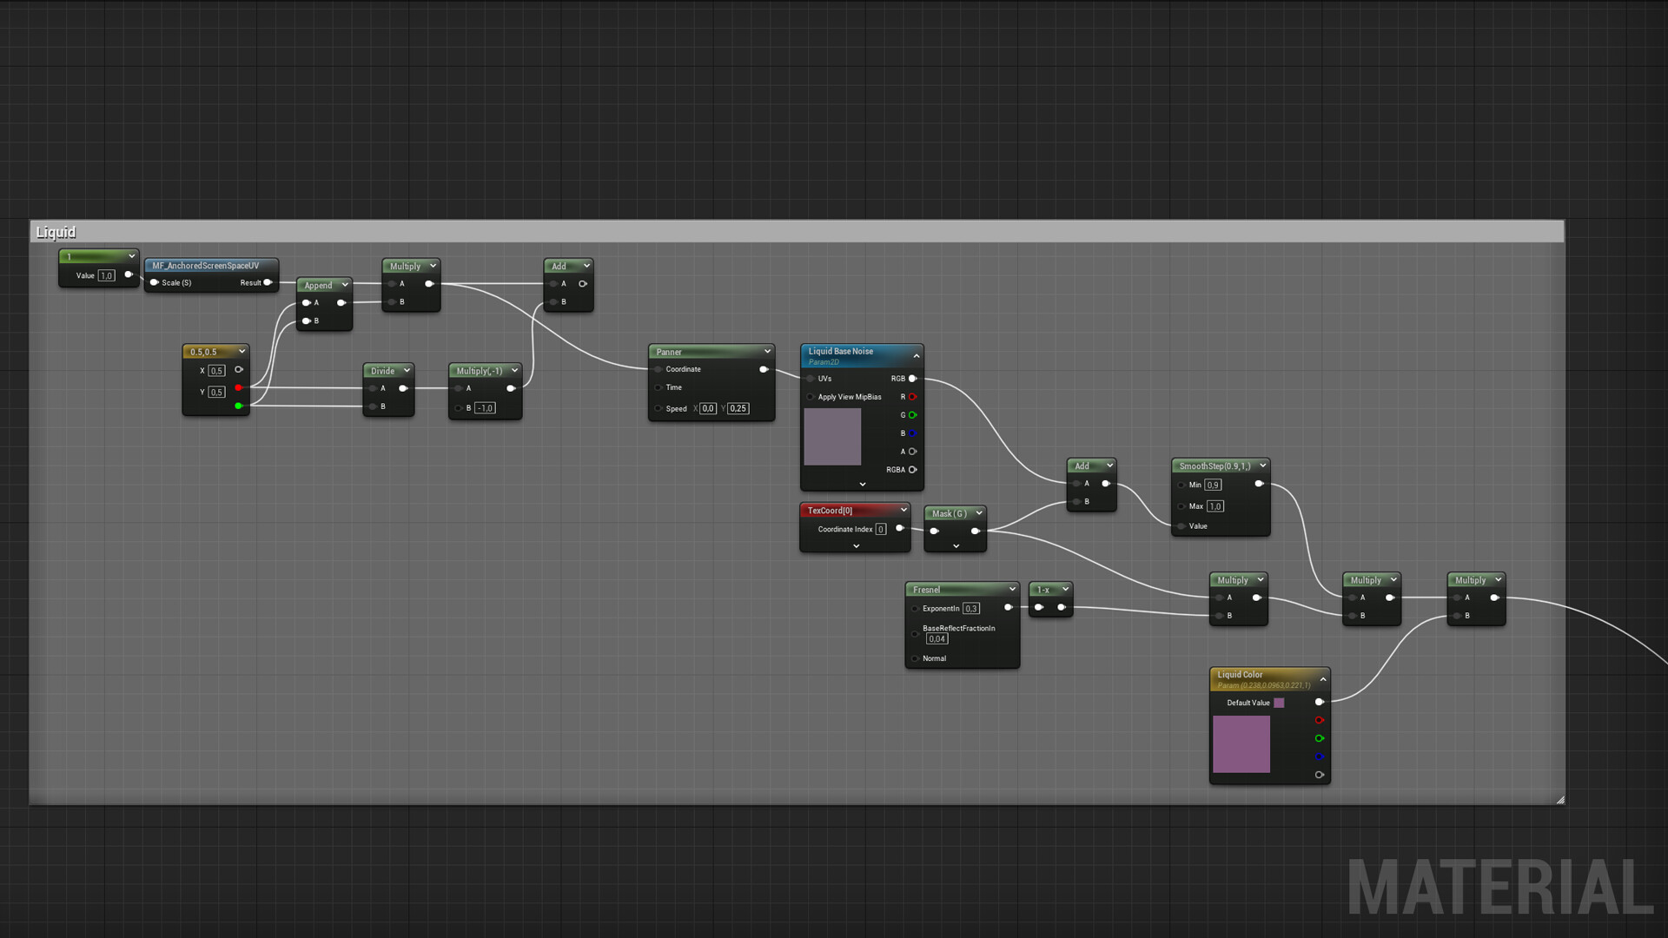Screen dimensions: 1668x938
Task: Open the Liquid Color Default Value swatch
Action: tap(1279, 703)
